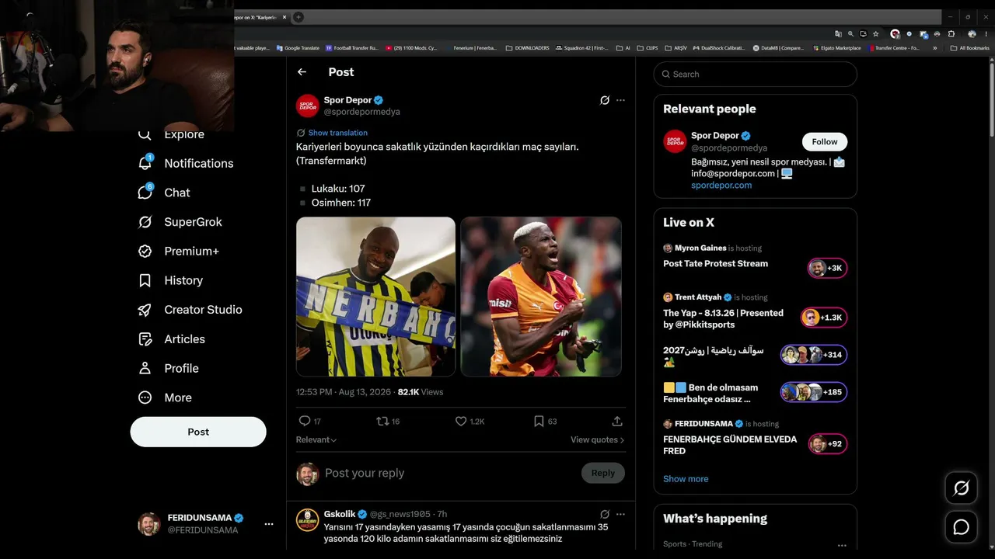Screen dimensions: 995x559
Task: Open More options on Gskolik reply
Action: pyautogui.click(x=620, y=514)
